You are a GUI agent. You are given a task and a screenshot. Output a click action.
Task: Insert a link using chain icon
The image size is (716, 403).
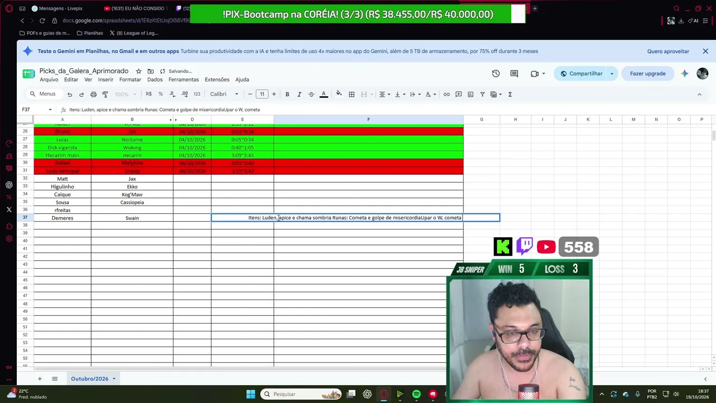446,95
